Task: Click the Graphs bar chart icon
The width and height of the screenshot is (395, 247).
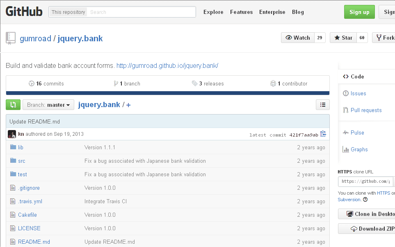Action: pyautogui.click(x=346, y=149)
